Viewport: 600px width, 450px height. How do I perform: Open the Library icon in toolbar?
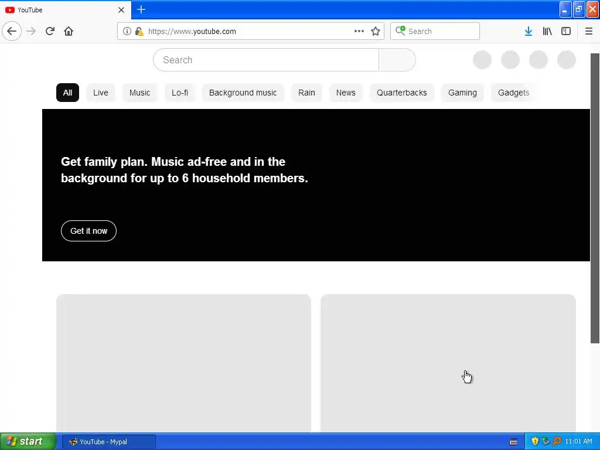pos(547,31)
